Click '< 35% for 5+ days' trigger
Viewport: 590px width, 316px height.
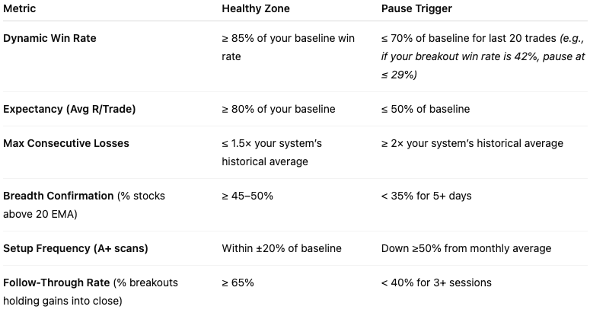pos(426,196)
